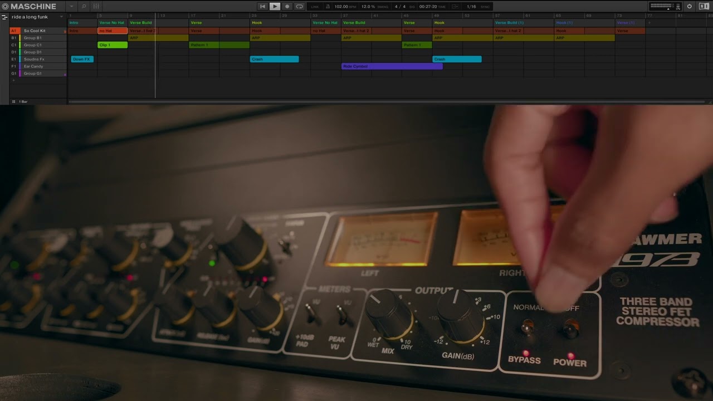Select Group G1 in the group list

tap(37, 74)
